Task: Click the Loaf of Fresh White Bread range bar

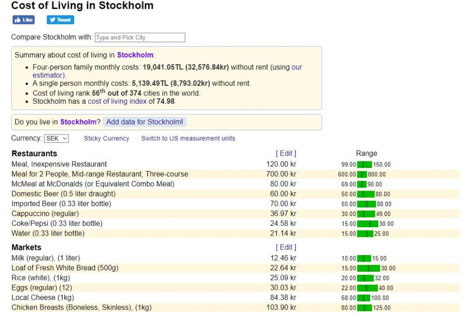Action: (368, 268)
